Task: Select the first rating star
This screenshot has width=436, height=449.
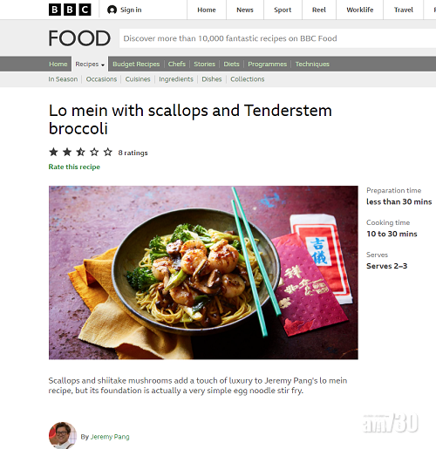Action: (53, 152)
